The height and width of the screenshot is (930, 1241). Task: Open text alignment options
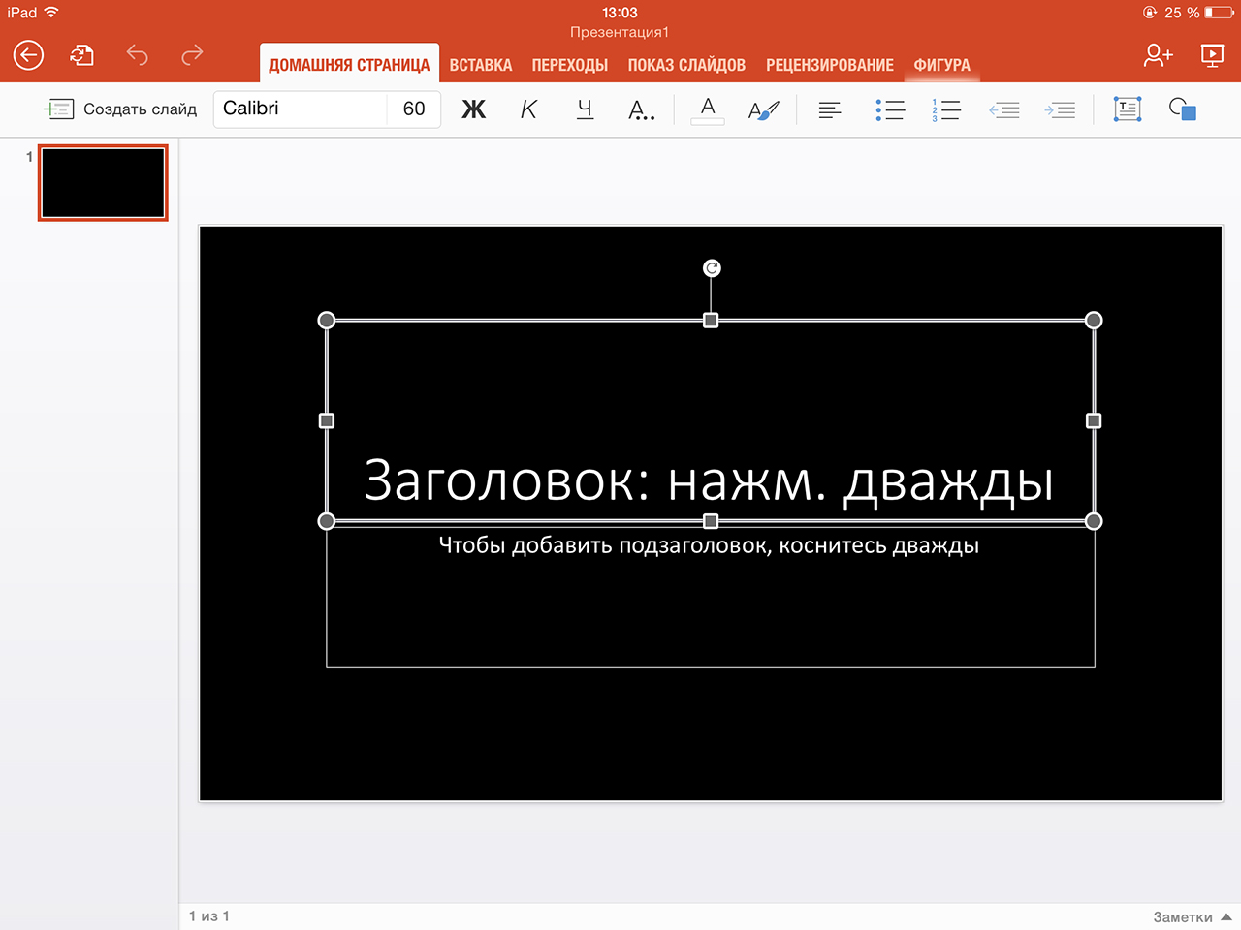830,109
